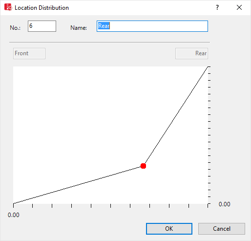Image resolution: width=251 pixels, height=241 pixels.
Task: Click the 0.00 label beside the vertical axis
Action: coord(225,204)
